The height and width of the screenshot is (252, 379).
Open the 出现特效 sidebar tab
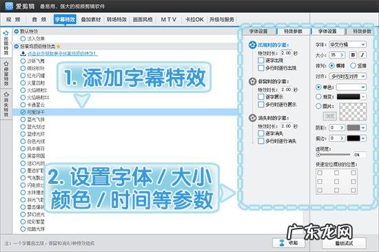coord(6,43)
